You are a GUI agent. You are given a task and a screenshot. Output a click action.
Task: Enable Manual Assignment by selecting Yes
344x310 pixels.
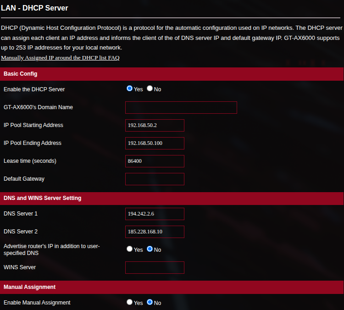pos(130,303)
